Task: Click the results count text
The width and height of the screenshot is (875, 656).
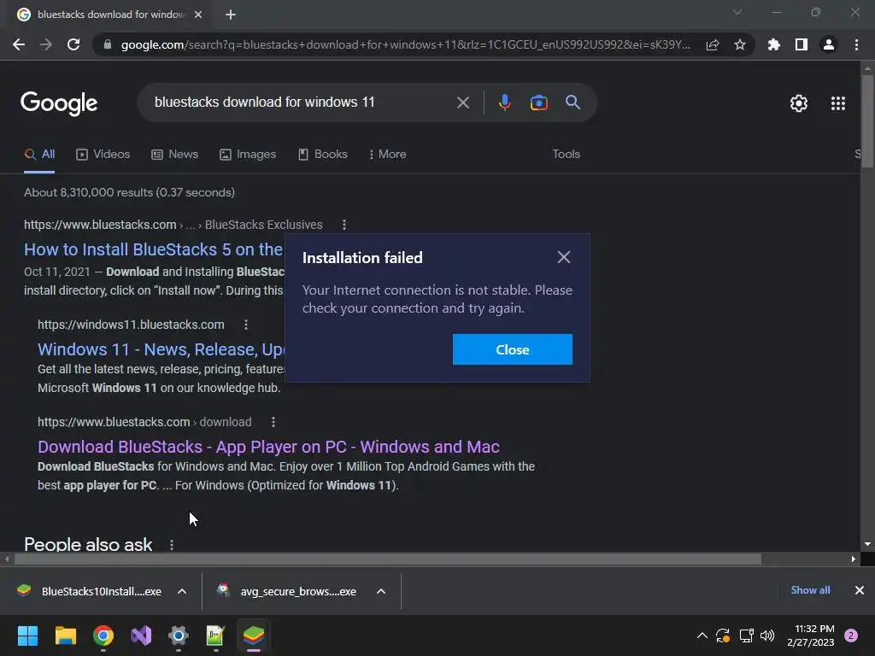Action: [130, 192]
